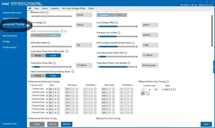Open Profiles in the sidebar
Image resolution: width=215 pixels, height=128 pixels.
[x=6, y=41]
